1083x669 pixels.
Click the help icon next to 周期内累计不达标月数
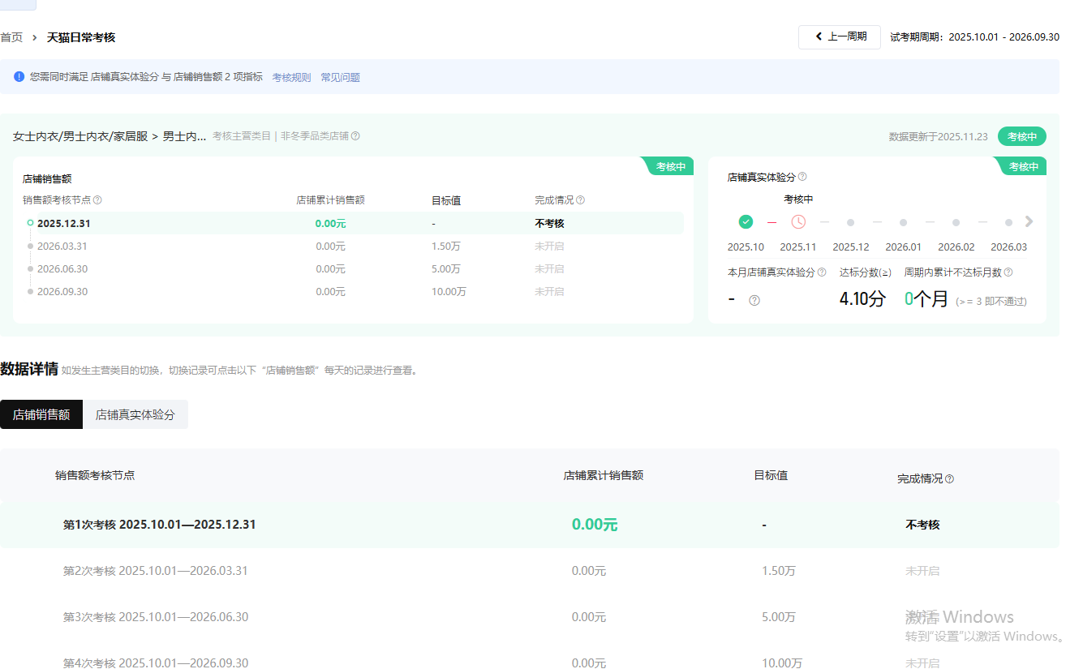[1008, 272]
